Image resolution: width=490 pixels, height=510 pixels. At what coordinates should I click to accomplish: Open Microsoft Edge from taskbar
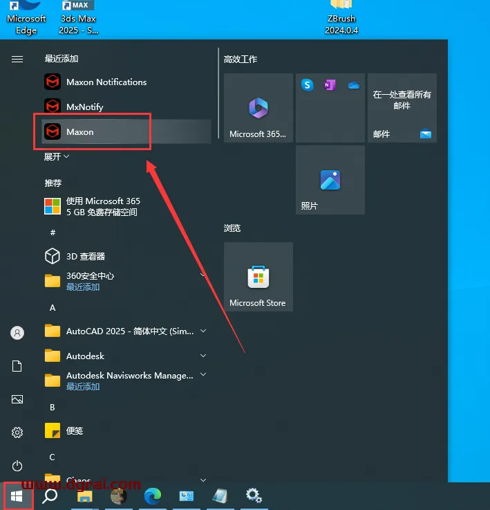pos(153,496)
